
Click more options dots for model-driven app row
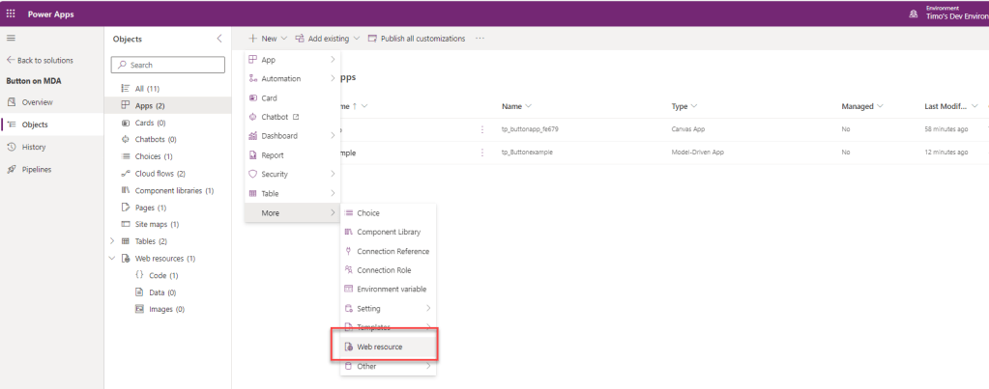482,153
